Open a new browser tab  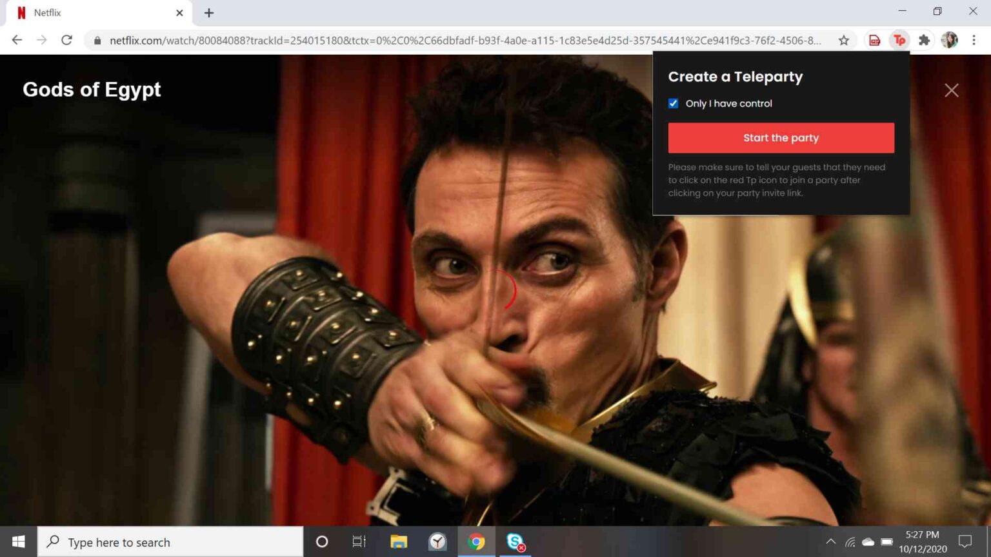point(208,13)
